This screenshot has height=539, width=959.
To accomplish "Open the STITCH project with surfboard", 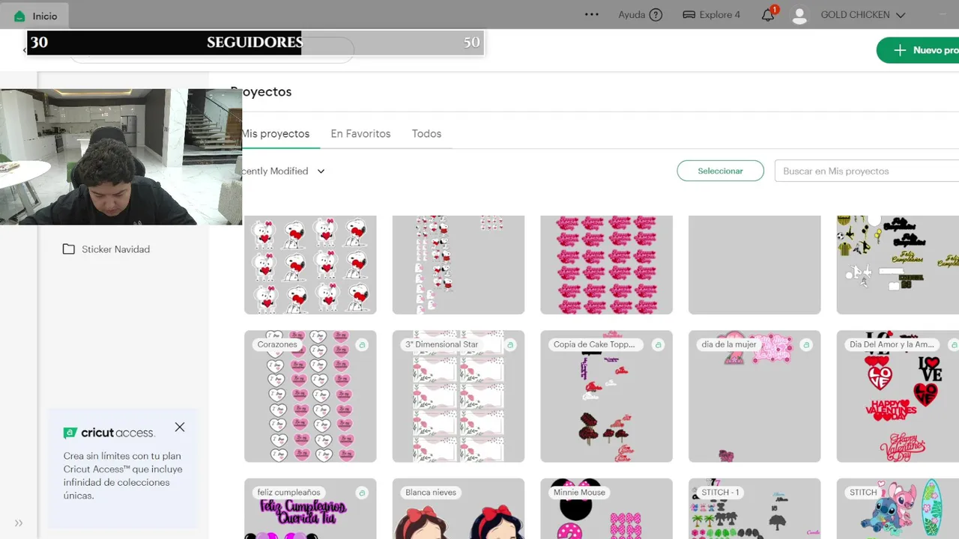I will (x=898, y=509).
